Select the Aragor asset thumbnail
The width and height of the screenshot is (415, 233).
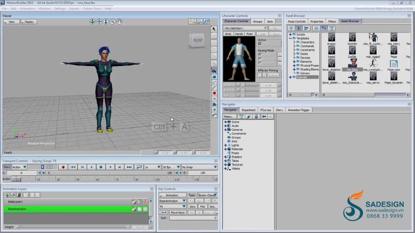(x=332, y=39)
